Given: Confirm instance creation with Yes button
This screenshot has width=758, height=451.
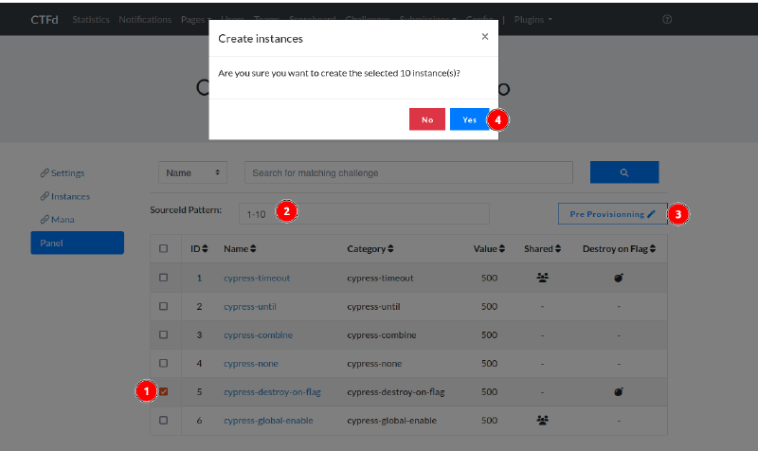Looking at the screenshot, I should point(469,119).
